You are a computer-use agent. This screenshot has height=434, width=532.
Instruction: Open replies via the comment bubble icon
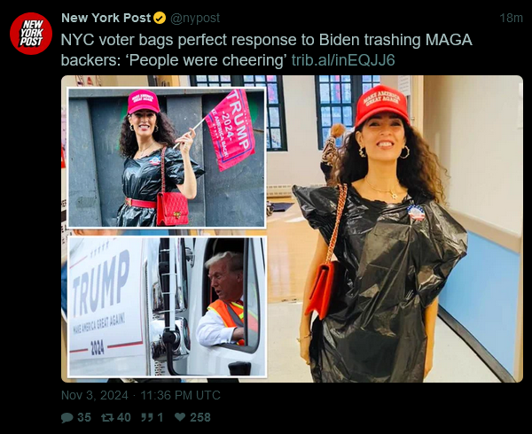click(66, 417)
